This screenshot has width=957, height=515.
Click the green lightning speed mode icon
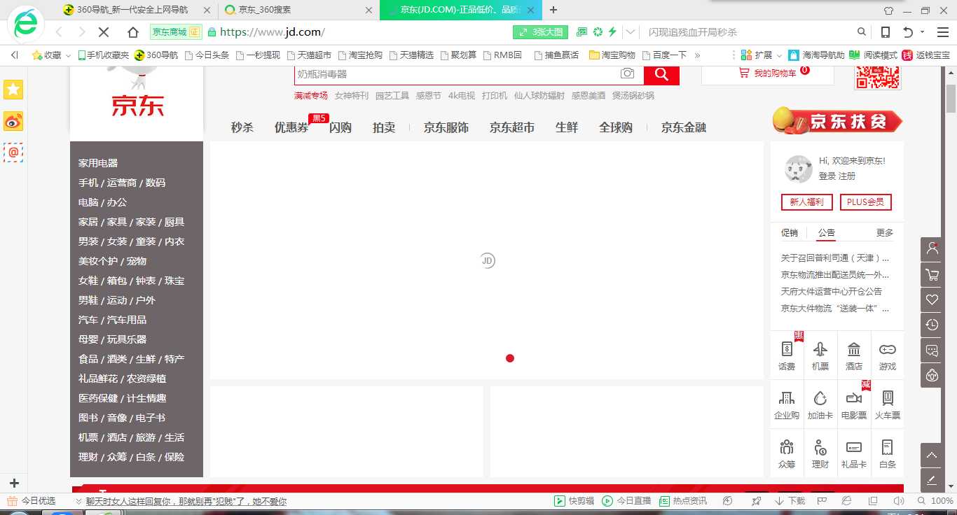612,32
